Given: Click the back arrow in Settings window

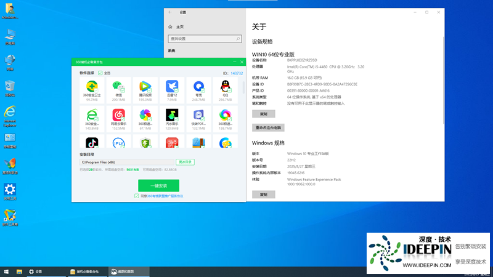Looking at the screenshot, I should [x=170, y=12].
